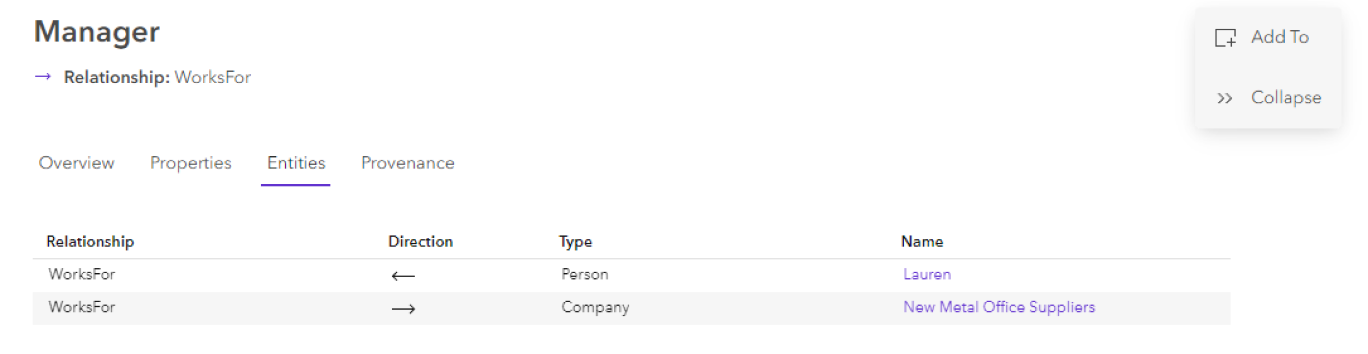Open the Provenance tab

tap(407, 163)
